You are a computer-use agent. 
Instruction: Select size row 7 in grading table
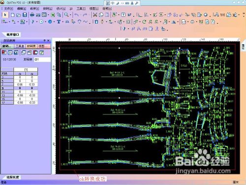[x=7, y=84]
